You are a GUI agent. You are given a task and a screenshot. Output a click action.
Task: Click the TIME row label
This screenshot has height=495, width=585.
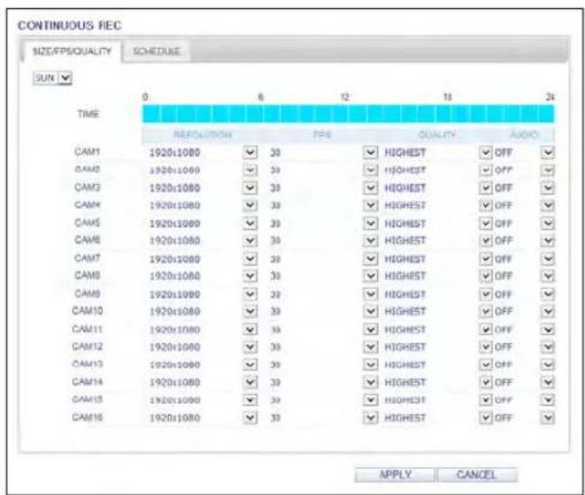pyautogui.click(x=88, y=114)
